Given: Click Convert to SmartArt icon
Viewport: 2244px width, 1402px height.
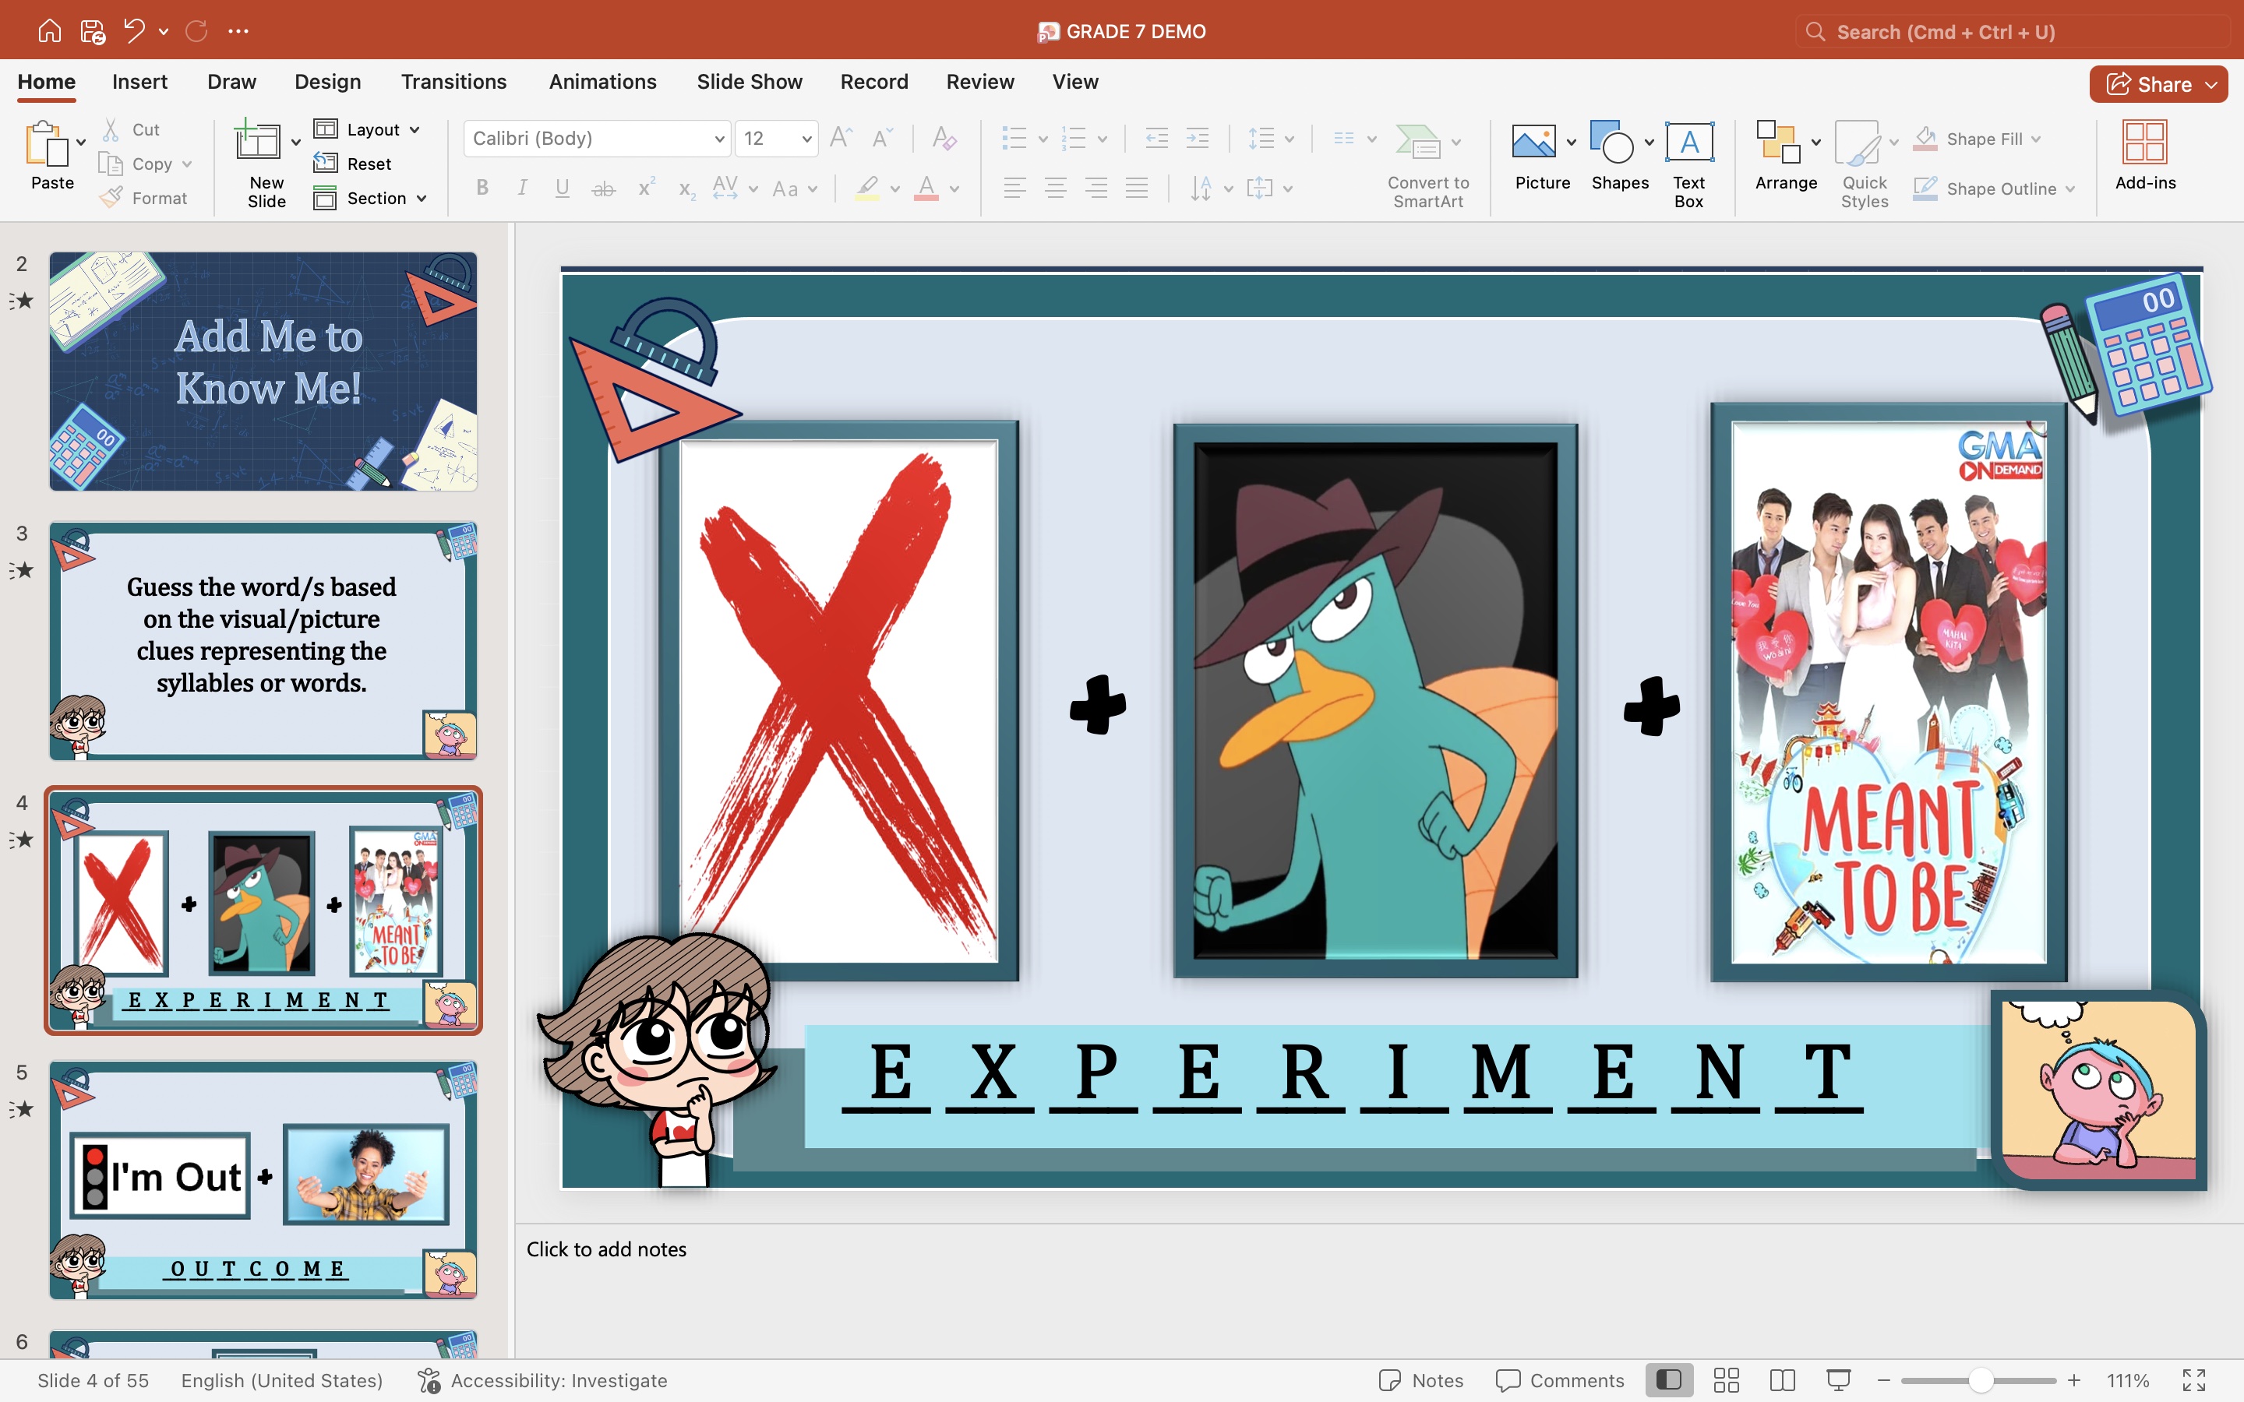Looking at the screenshot, I should (x=1419, y=142).
